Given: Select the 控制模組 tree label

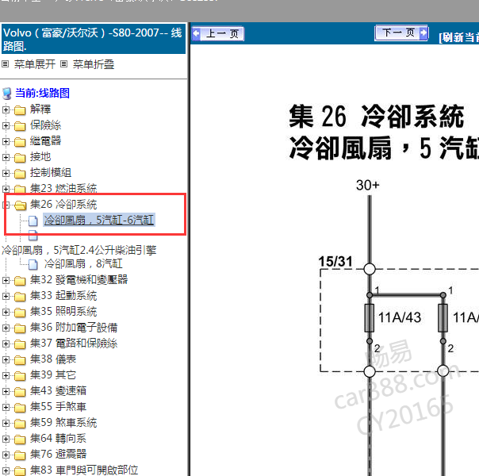Looking at the screenshot, I should coord(51,172).
